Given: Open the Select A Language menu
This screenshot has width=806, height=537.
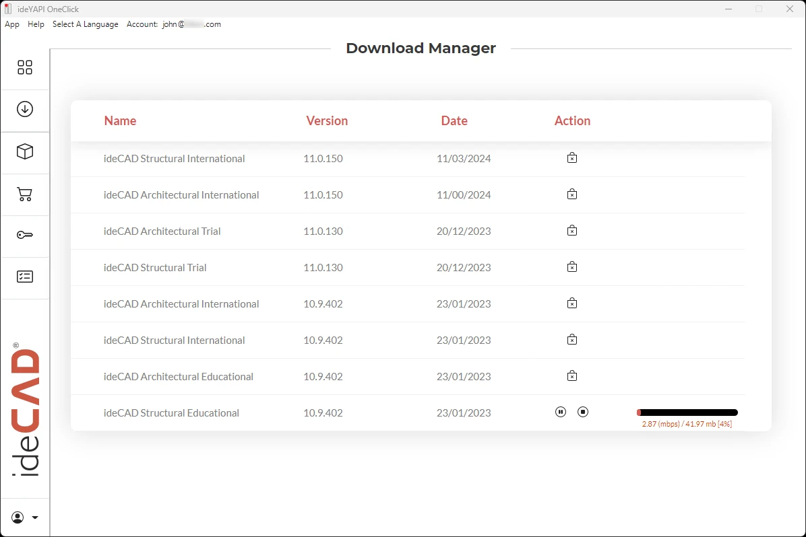Looking at the screenshot, I should [x=85, y=24].
